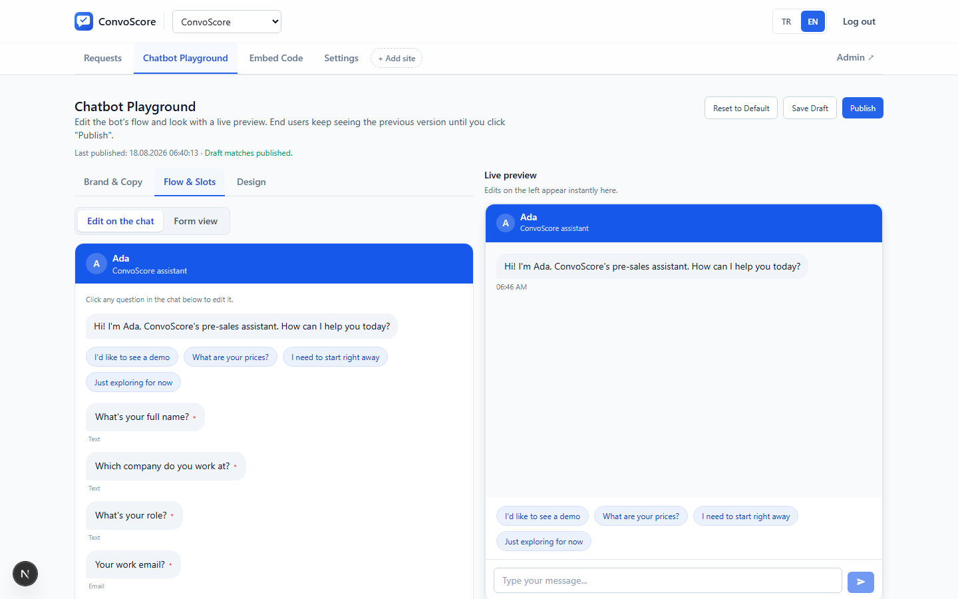Screen dimensions: 958x599
Task: Open the Admin external link
Action: coord(856,57)
